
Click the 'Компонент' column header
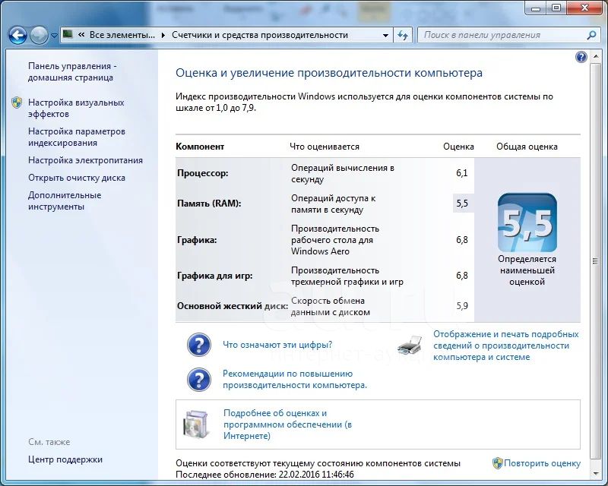tap(200, 147)
